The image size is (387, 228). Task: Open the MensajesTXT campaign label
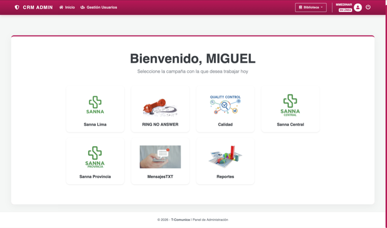pos(160,177)
